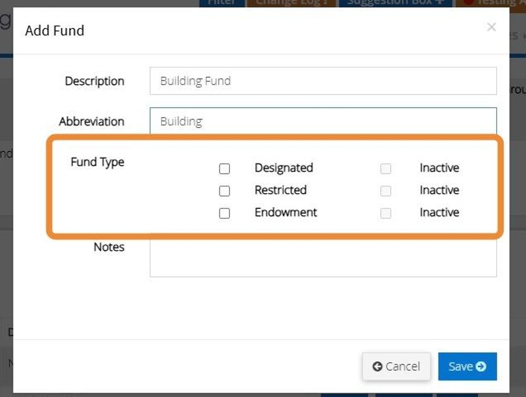The height and width of the screenshot is (397, 526).
Task: Enable the Designated fund type checkbox
Action: point(224,169)
